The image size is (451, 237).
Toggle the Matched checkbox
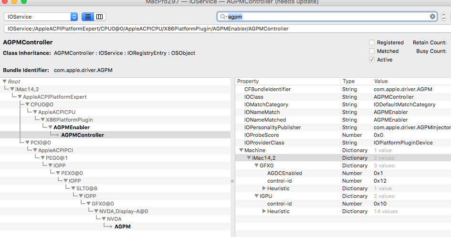tap(372, 51)
